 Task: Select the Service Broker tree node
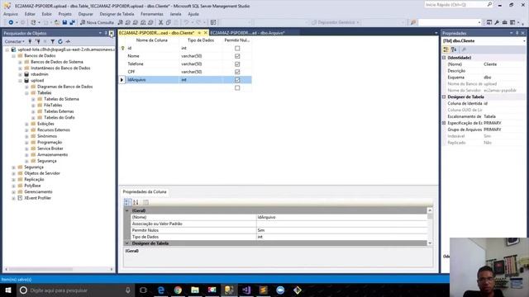coord(50,148)
